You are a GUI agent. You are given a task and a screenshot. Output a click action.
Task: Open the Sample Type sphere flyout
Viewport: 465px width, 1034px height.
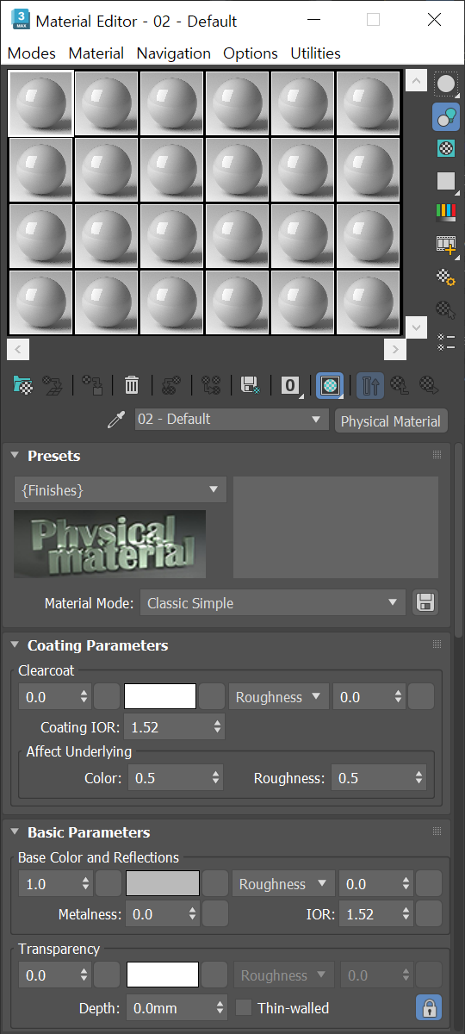[x=446, y=84]
